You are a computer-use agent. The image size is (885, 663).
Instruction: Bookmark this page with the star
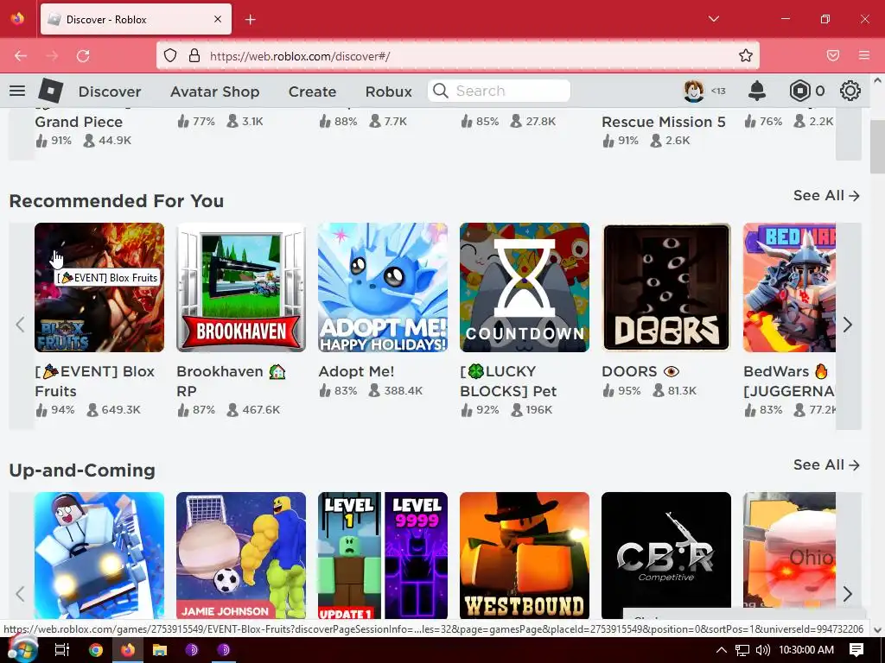(x=746, y=55)
